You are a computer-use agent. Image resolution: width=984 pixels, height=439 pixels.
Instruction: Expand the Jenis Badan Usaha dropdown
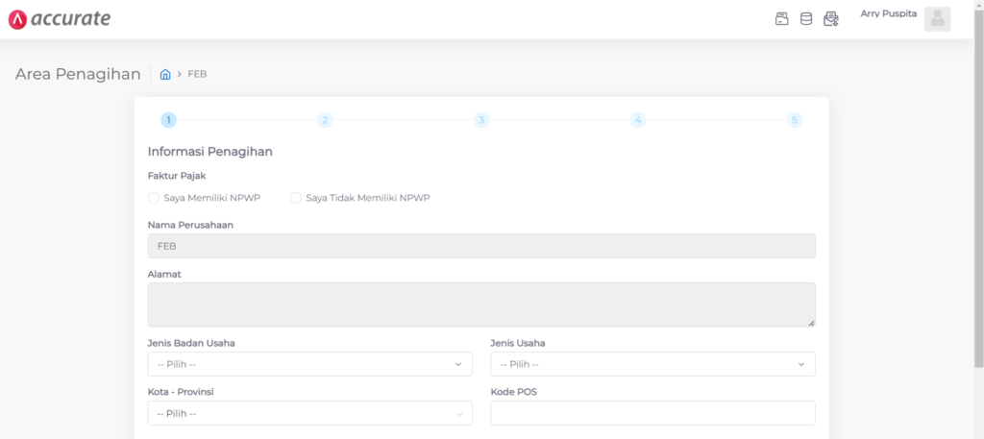click(x=309, y=364)
